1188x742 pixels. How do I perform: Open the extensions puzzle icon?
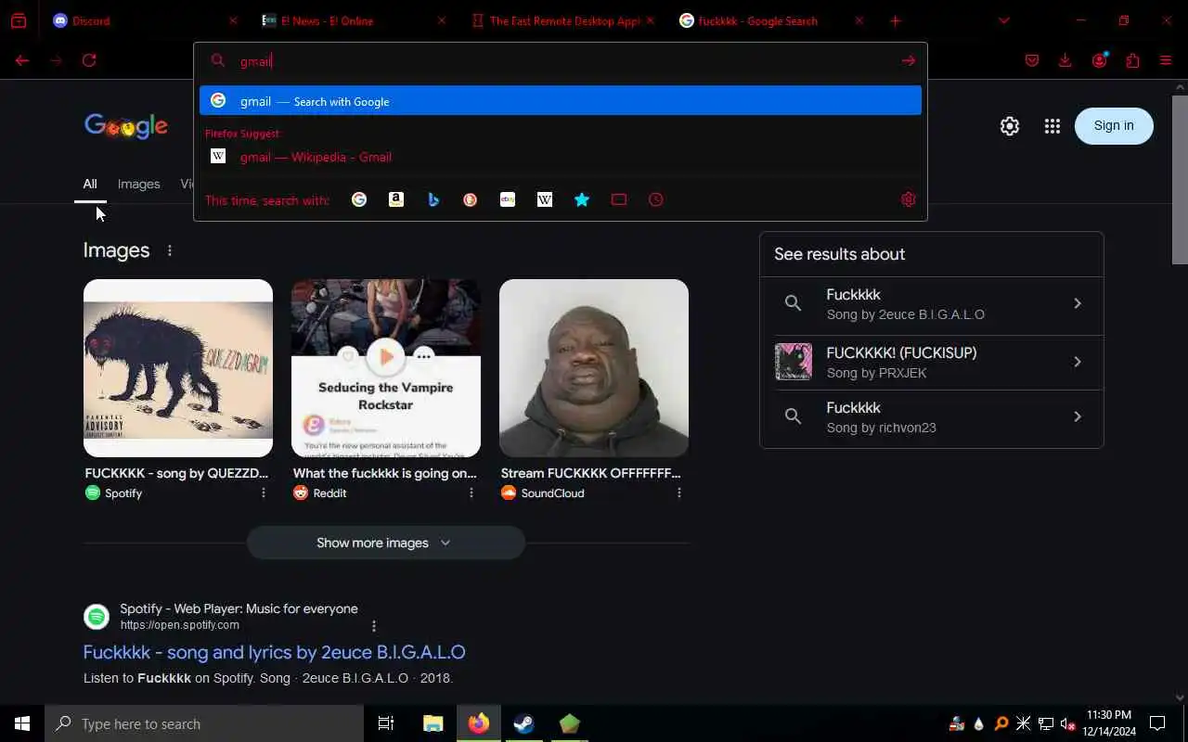coord(1132,60)
